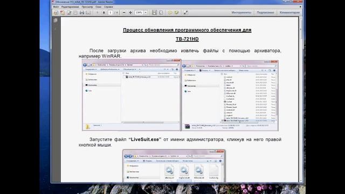
Task: Zoom in with the plus icon
Action: [x=130, y=13]
